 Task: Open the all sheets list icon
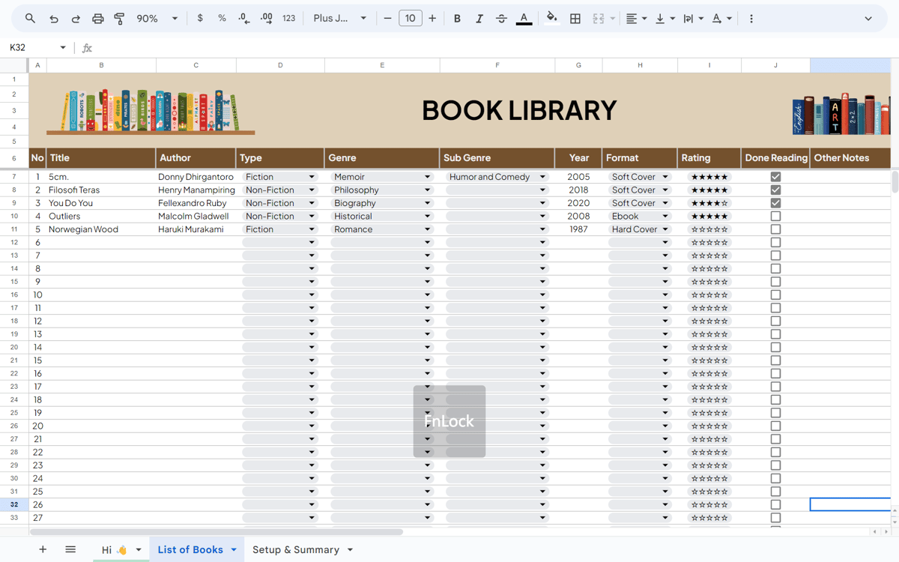(70, 549)
